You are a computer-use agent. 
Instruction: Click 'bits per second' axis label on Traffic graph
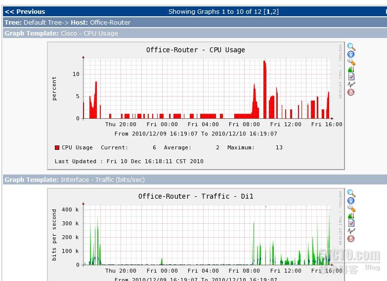tap(54, 235)
